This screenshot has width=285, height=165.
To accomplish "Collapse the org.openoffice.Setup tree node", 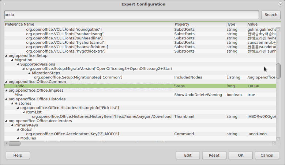I will pyautogui.click(x=6, y=56).
